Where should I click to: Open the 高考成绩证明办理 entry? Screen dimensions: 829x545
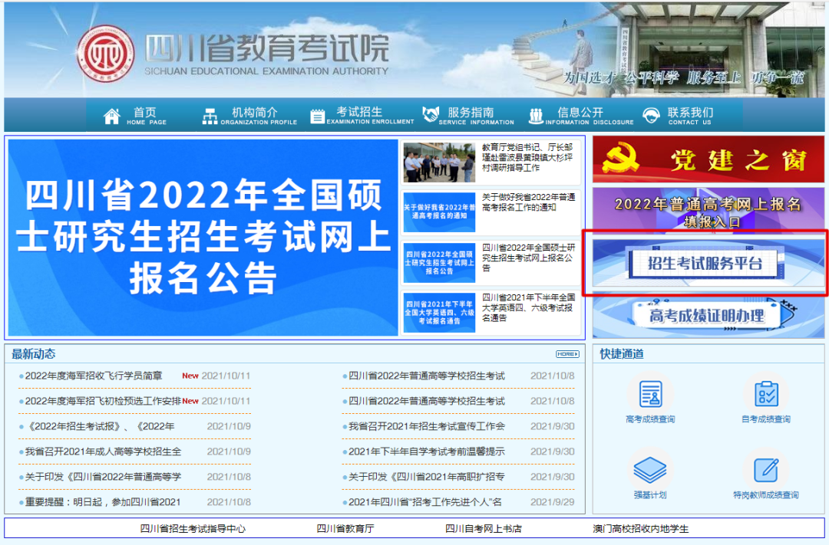pos(707,316)
